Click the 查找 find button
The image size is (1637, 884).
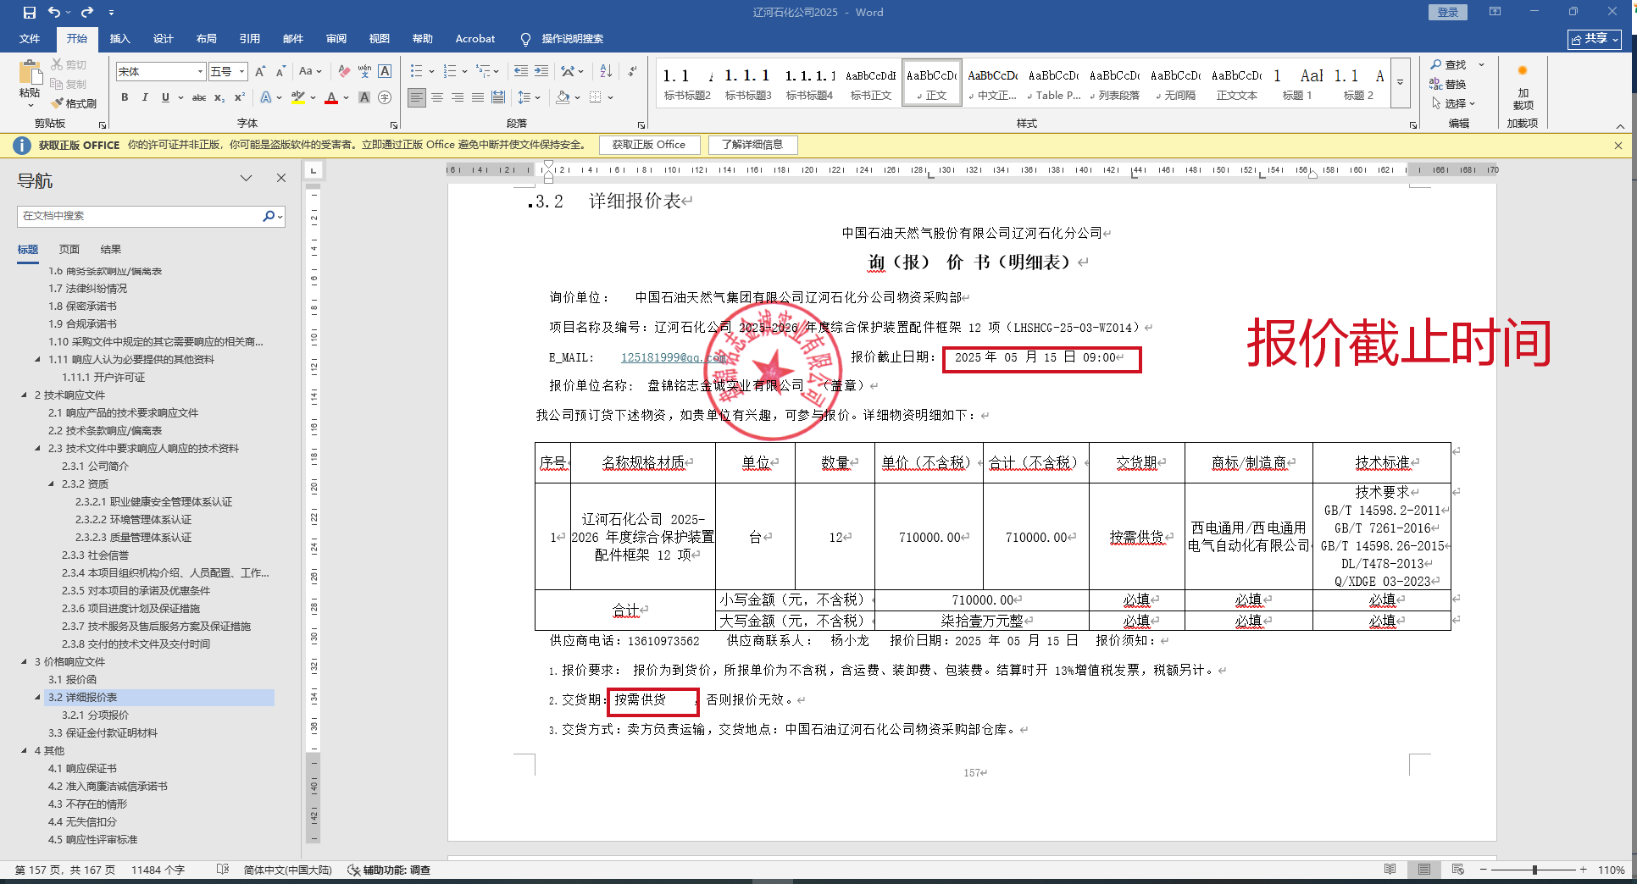(1449, 65)
